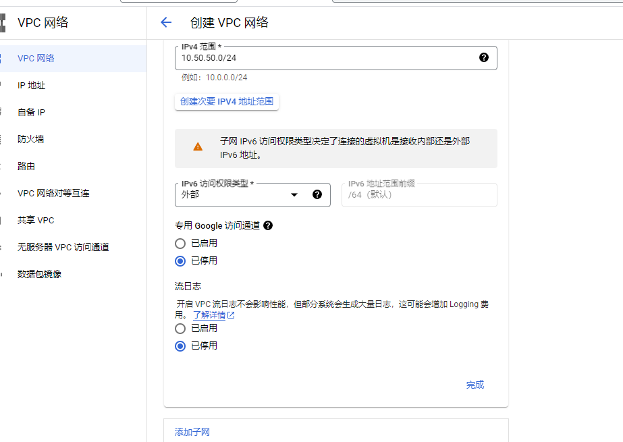
Task: Turn on 流日志 by selecting 已启用
Action: coord(180,329)
